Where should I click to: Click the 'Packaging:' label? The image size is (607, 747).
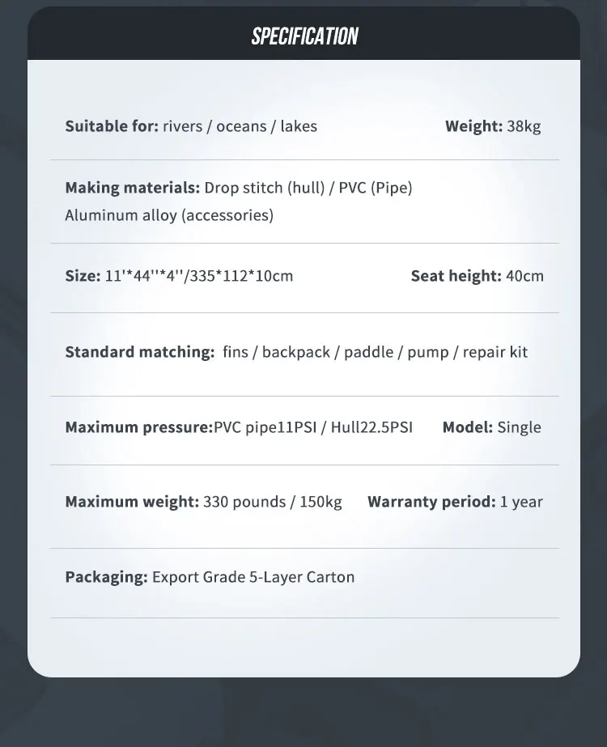(x=106, y=577)
